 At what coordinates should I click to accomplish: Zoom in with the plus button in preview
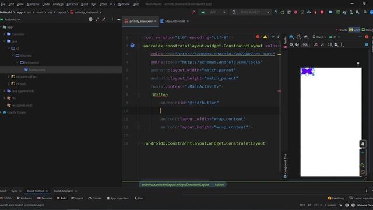pyautogui.click(x=363, y=152)
